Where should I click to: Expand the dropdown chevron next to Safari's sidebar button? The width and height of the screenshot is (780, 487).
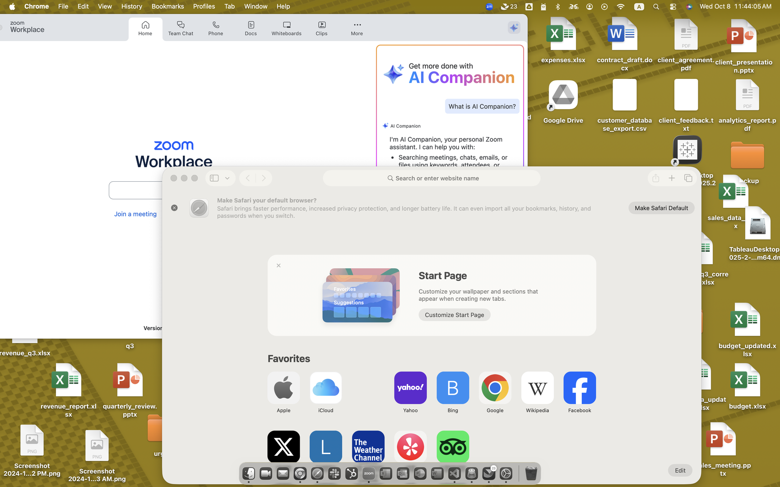[227, 178]
